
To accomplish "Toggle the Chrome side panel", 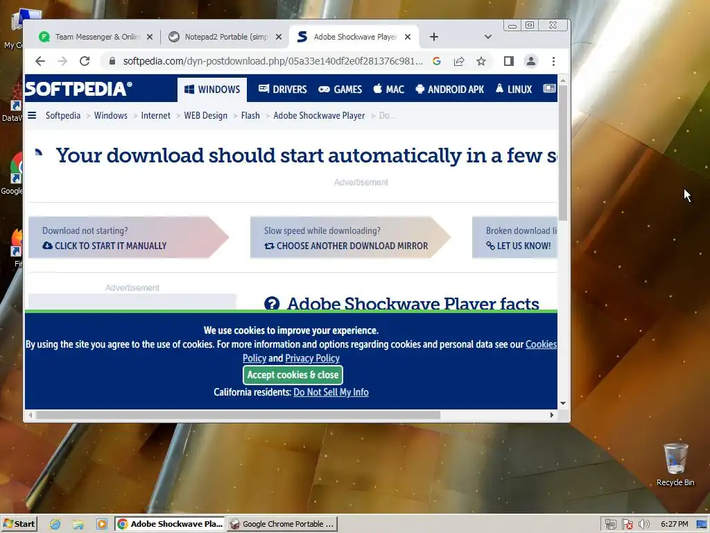I will [508, 61].
